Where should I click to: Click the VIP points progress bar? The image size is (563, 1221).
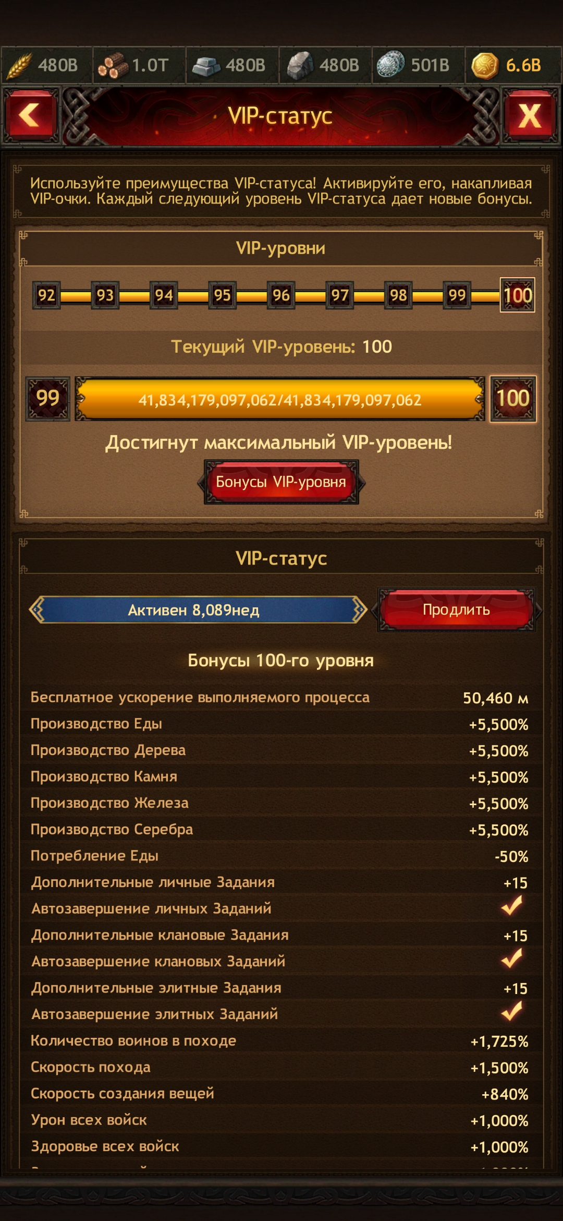point(280,399)
